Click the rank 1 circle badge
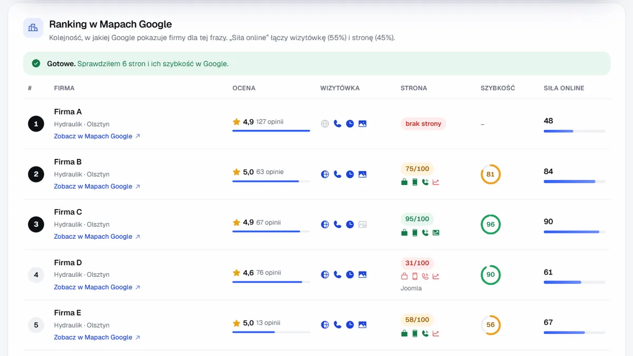This screenshot has height=356, width=633. coord(36,124)
